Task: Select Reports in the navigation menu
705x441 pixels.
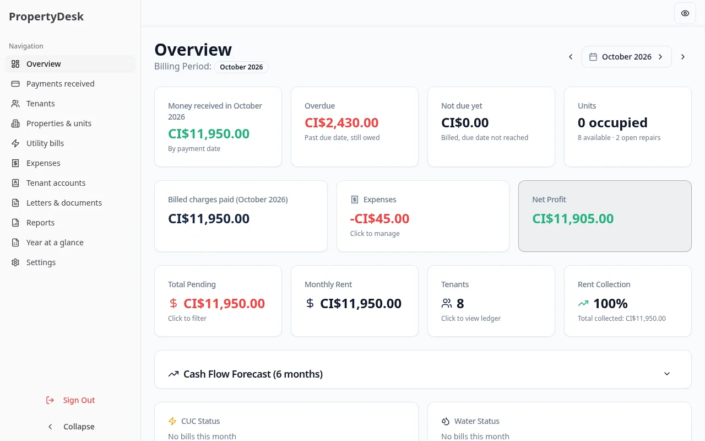Action: point(70,223)
